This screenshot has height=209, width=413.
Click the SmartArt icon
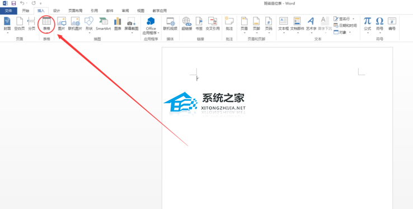[103, 24]
